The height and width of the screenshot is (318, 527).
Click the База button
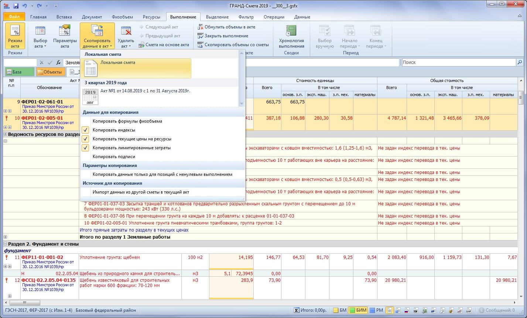pyautogui.click(x=20, y=72)
